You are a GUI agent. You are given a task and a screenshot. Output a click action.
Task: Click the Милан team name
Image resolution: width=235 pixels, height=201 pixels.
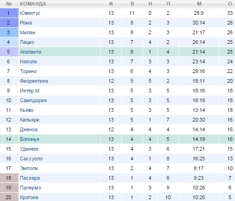point(27,32)
